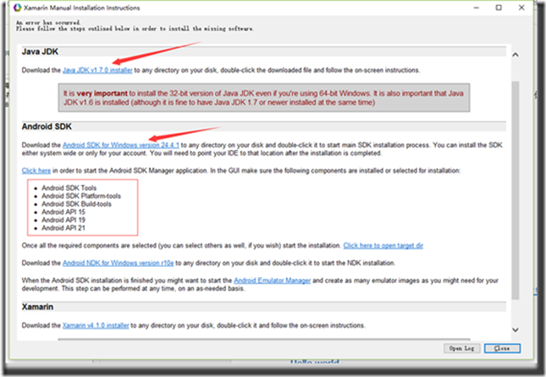The height and width of the screenshot is (377, 546).
Task: Click the Close button at the bottom
Action: pyautogui.click(x=502, y=348)
